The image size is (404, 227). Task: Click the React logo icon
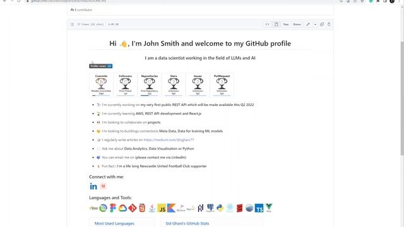pyautogui.click(x=230, y=208)
